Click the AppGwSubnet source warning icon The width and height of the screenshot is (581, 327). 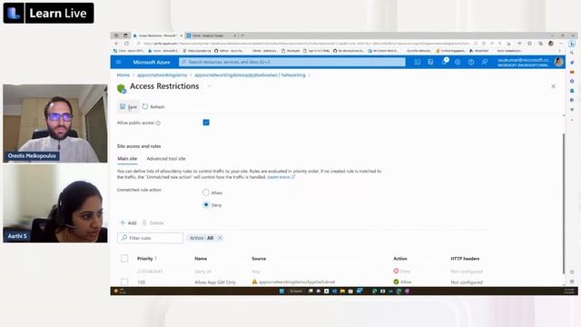[254, 282]
